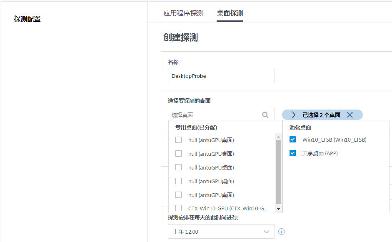This screenshot has width=392, height=242.
Task: Open the 上午 12:00 time dropdown
Action: (221, 232)
